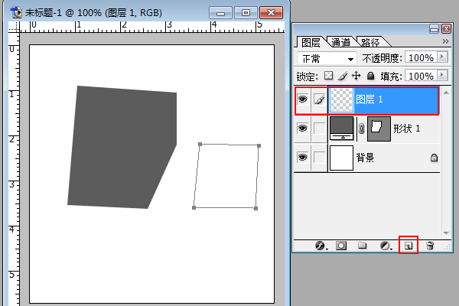Collapse the Layers palette window

pyautogui.click(x=434, y=29)
